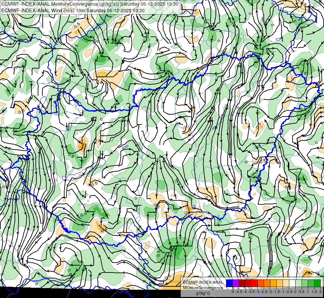Click the legend tick value '-1'

coord(283,292)
